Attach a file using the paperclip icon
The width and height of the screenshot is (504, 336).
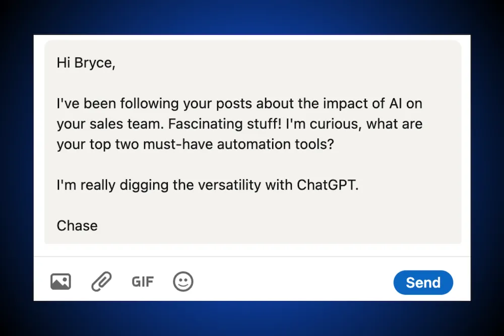coord(101,282)
